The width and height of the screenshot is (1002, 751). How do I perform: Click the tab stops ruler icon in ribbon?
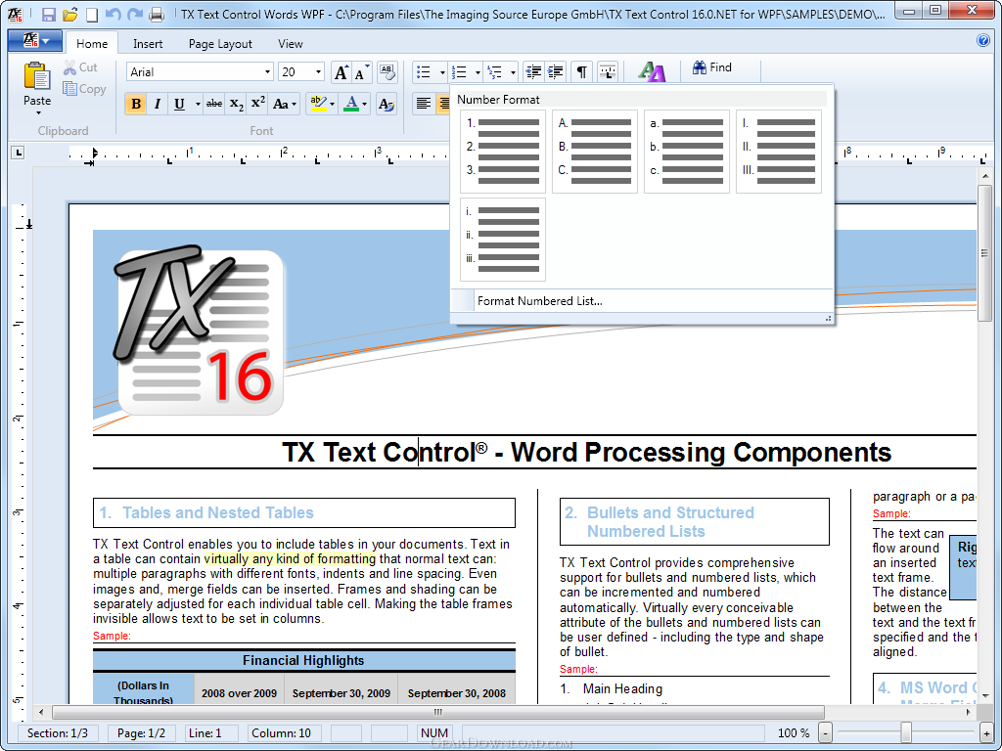(608, 72)
